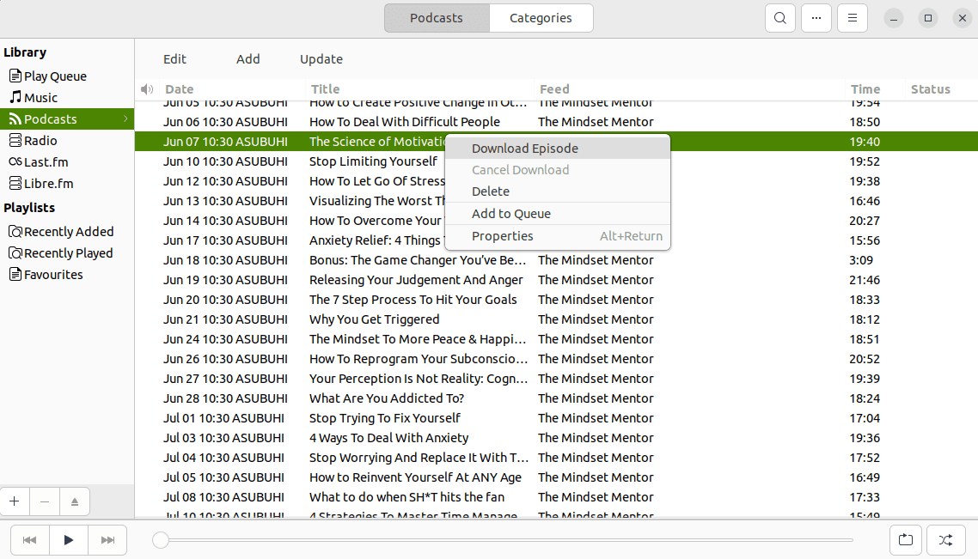Image resolution: width=978 pixels, height=559 pixels.
Task: Open the hamburger application menu
Action: coord(852,18)
